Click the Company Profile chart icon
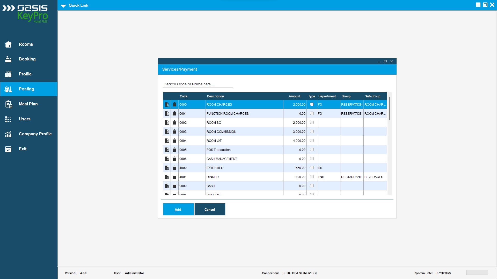Screen dimensions: 497x279 coord(8,134)
